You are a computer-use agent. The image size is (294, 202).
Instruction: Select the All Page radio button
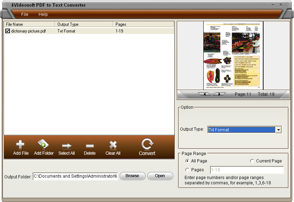(x=187, y=161)
